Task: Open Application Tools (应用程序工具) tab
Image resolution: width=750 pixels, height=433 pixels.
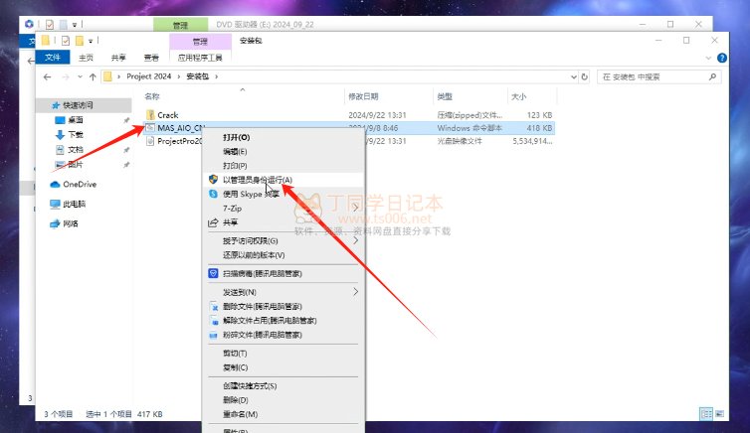Action: coord(200,58)
